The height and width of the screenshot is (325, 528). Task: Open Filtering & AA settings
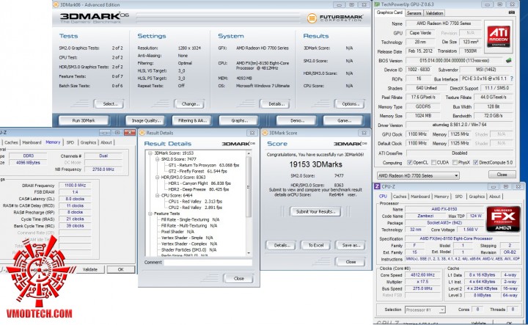pyautogui.click(x=192, y=120)
